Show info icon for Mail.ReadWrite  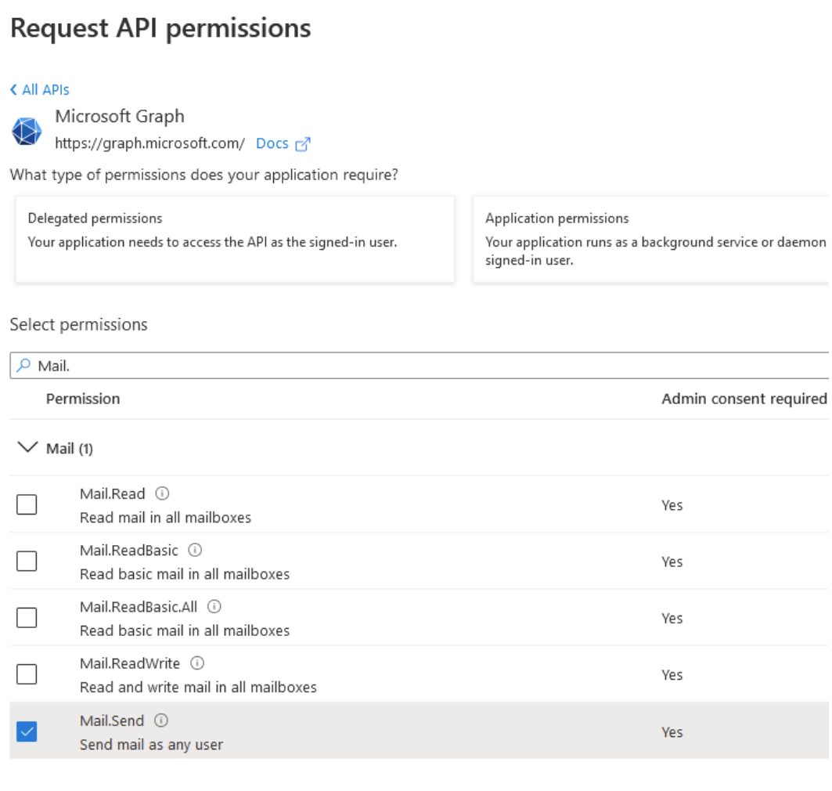coord(197,663)
